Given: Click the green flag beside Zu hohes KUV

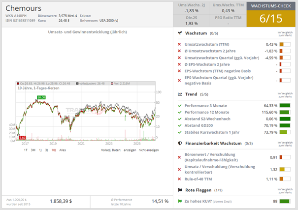Looking at the screenshot, I should click(x=180, y=201).
